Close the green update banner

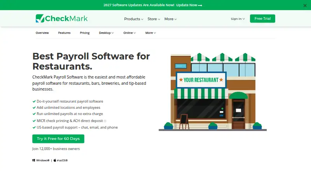pyautogui.click(x=305, y=5)
